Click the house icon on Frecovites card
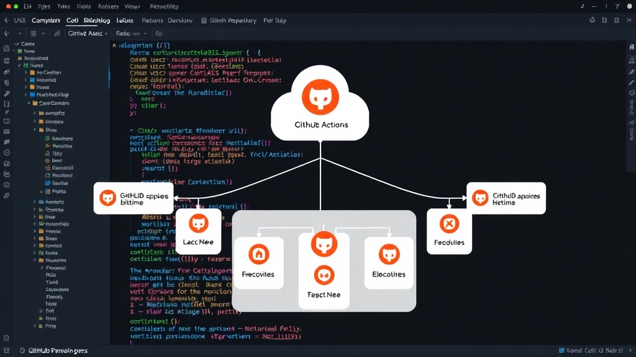The height and width of the screenshot is (357, 636). pos(259,254)
